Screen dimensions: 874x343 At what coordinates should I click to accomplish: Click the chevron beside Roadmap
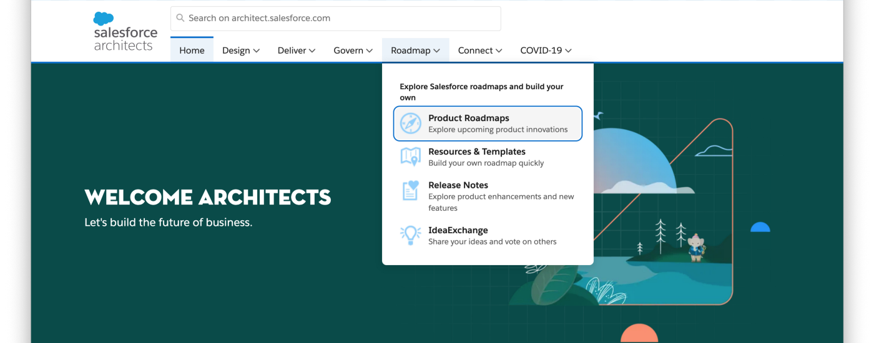click(x=436, y=51)
